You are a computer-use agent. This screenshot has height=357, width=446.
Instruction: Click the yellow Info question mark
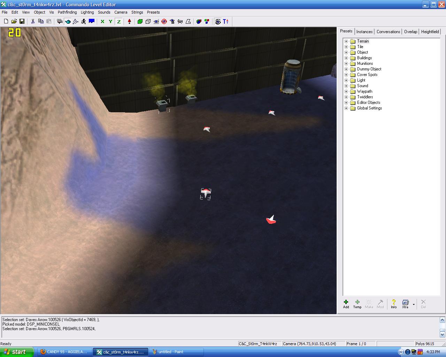pos(393,304)
